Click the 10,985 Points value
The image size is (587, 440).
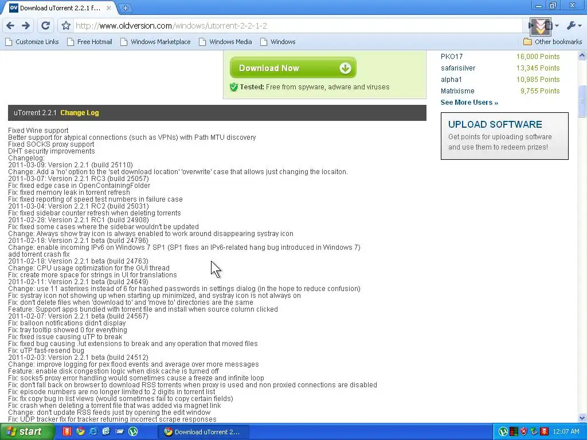(538, 79)
